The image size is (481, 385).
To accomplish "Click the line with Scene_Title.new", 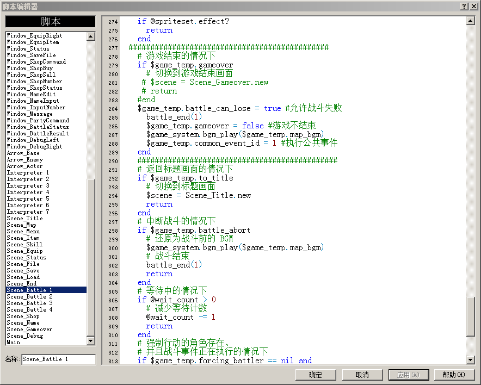I will (x=199, y=195).
